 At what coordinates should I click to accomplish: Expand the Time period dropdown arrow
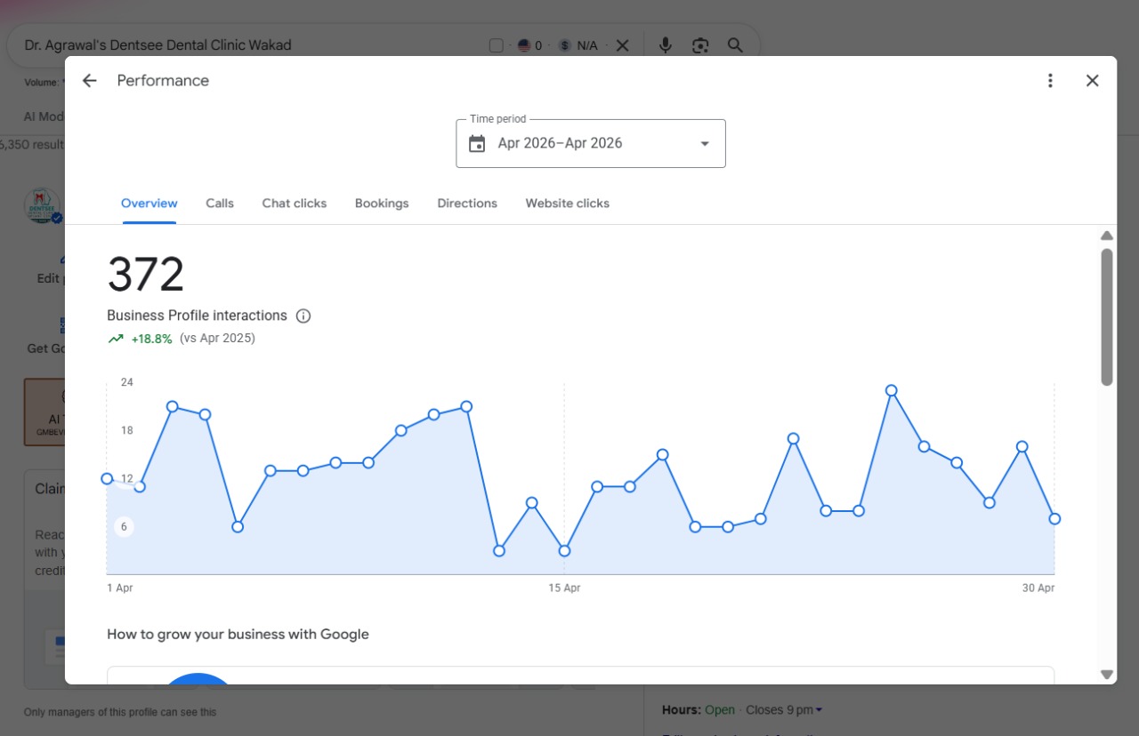(x=705, y=144)
